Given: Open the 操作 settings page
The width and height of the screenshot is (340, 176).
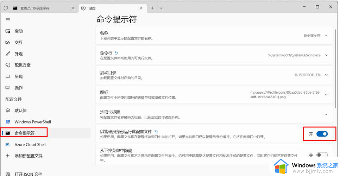Looking at the screenshot, I should coord(46,88).
